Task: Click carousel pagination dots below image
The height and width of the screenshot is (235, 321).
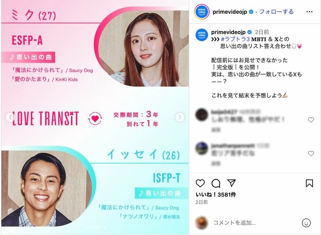Action: (95, 227)
